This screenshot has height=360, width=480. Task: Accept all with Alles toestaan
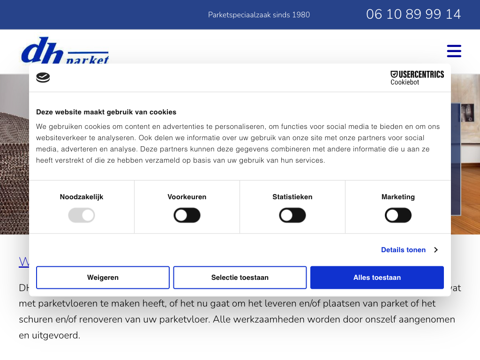[x=377, y=277]
